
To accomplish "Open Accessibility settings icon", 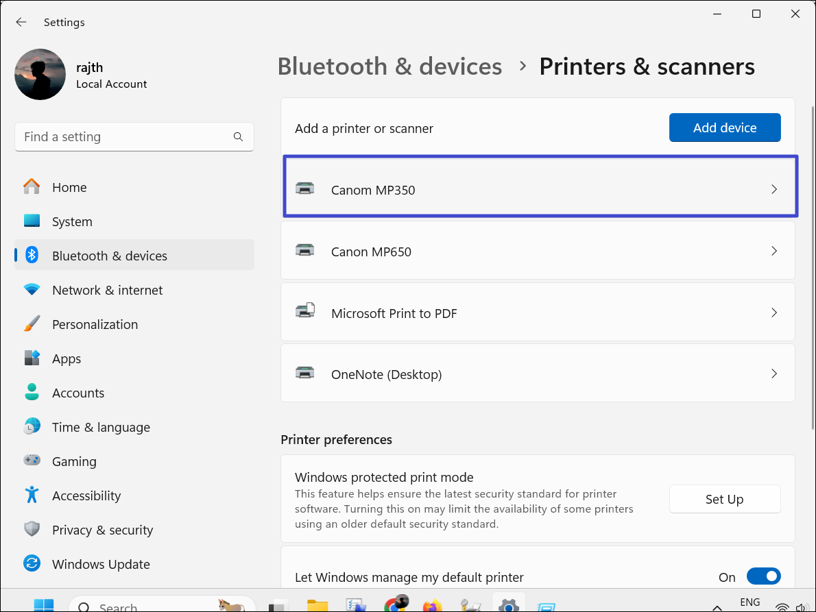I will [32, 495].
